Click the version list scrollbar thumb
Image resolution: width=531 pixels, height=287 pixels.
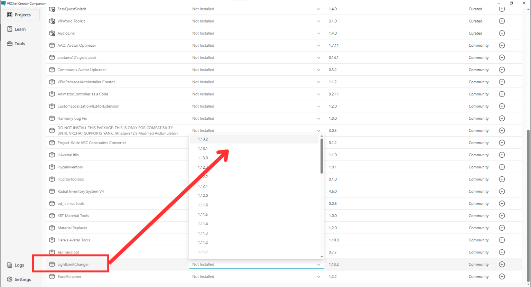pos(322,156)
